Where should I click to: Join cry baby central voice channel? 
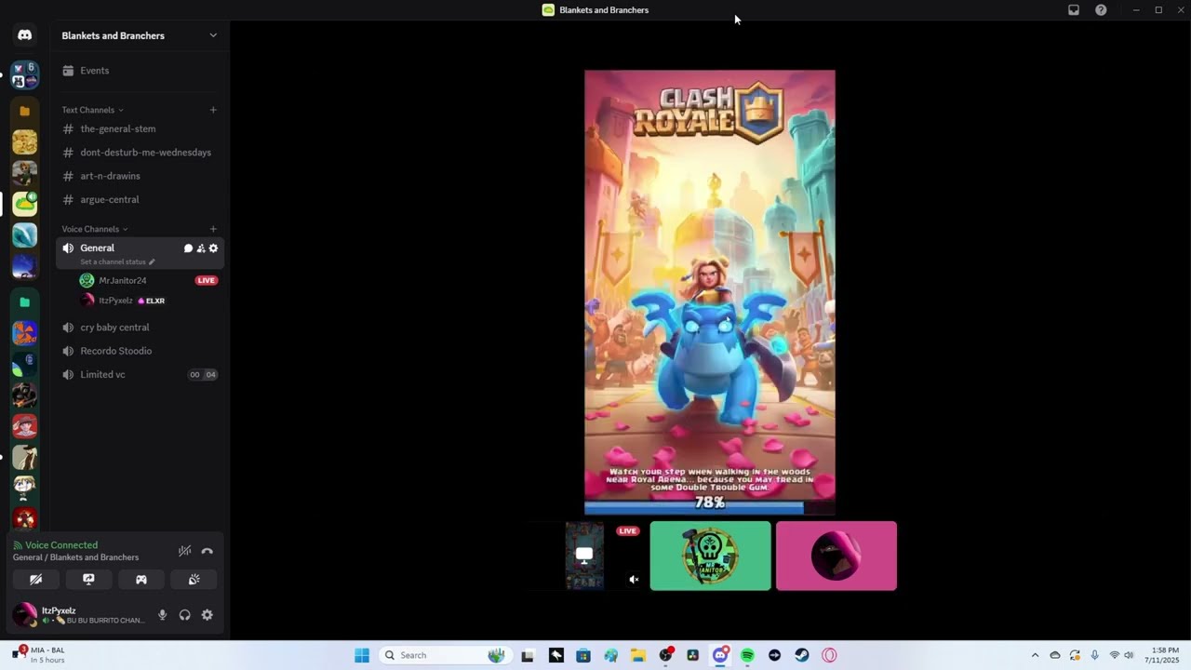click(x=140, y=328)
